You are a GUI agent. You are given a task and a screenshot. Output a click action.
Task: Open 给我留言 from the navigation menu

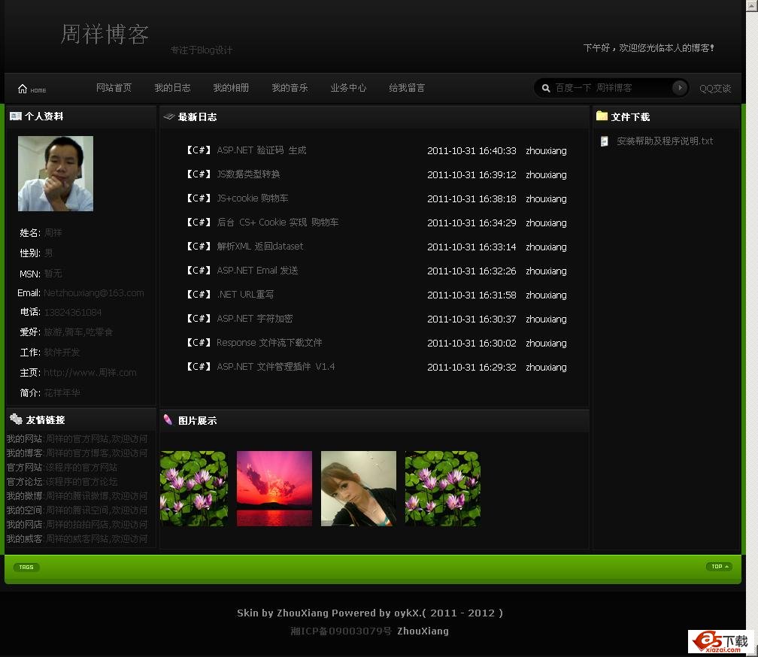coord(407,88)
